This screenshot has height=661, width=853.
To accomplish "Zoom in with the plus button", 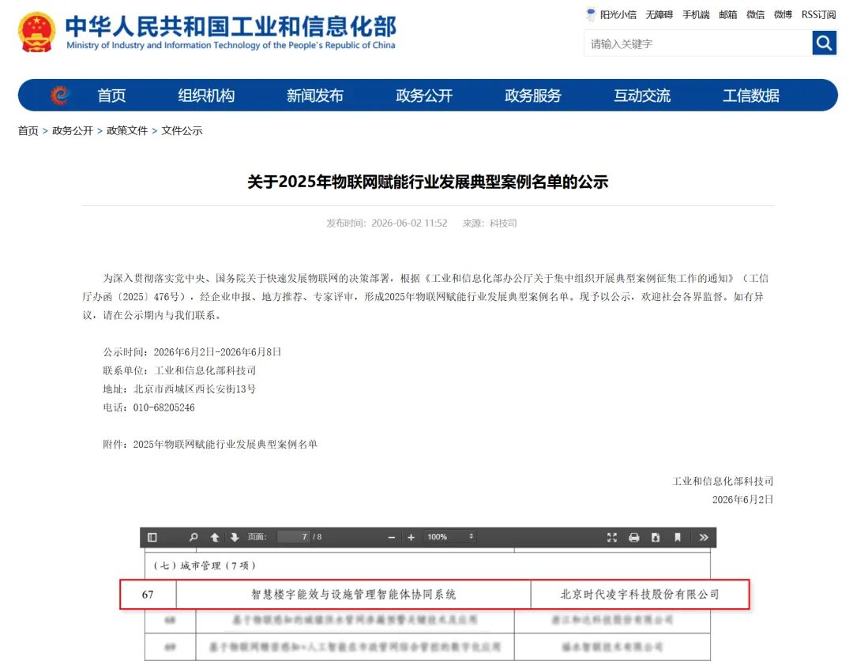I will coord(411,538).
